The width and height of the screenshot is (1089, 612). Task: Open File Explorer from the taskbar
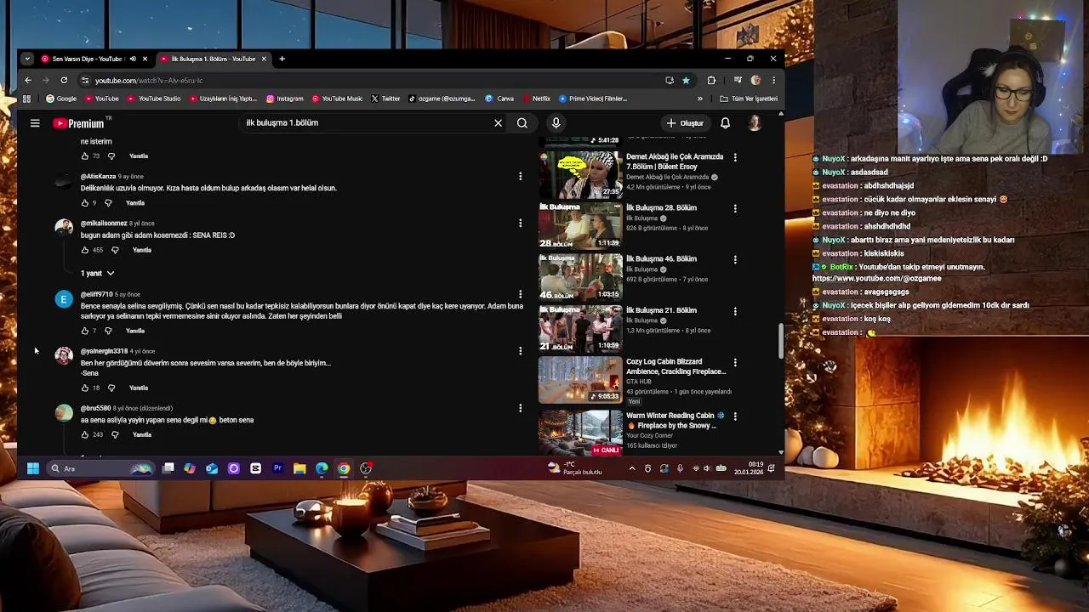(x=299, y=468)
